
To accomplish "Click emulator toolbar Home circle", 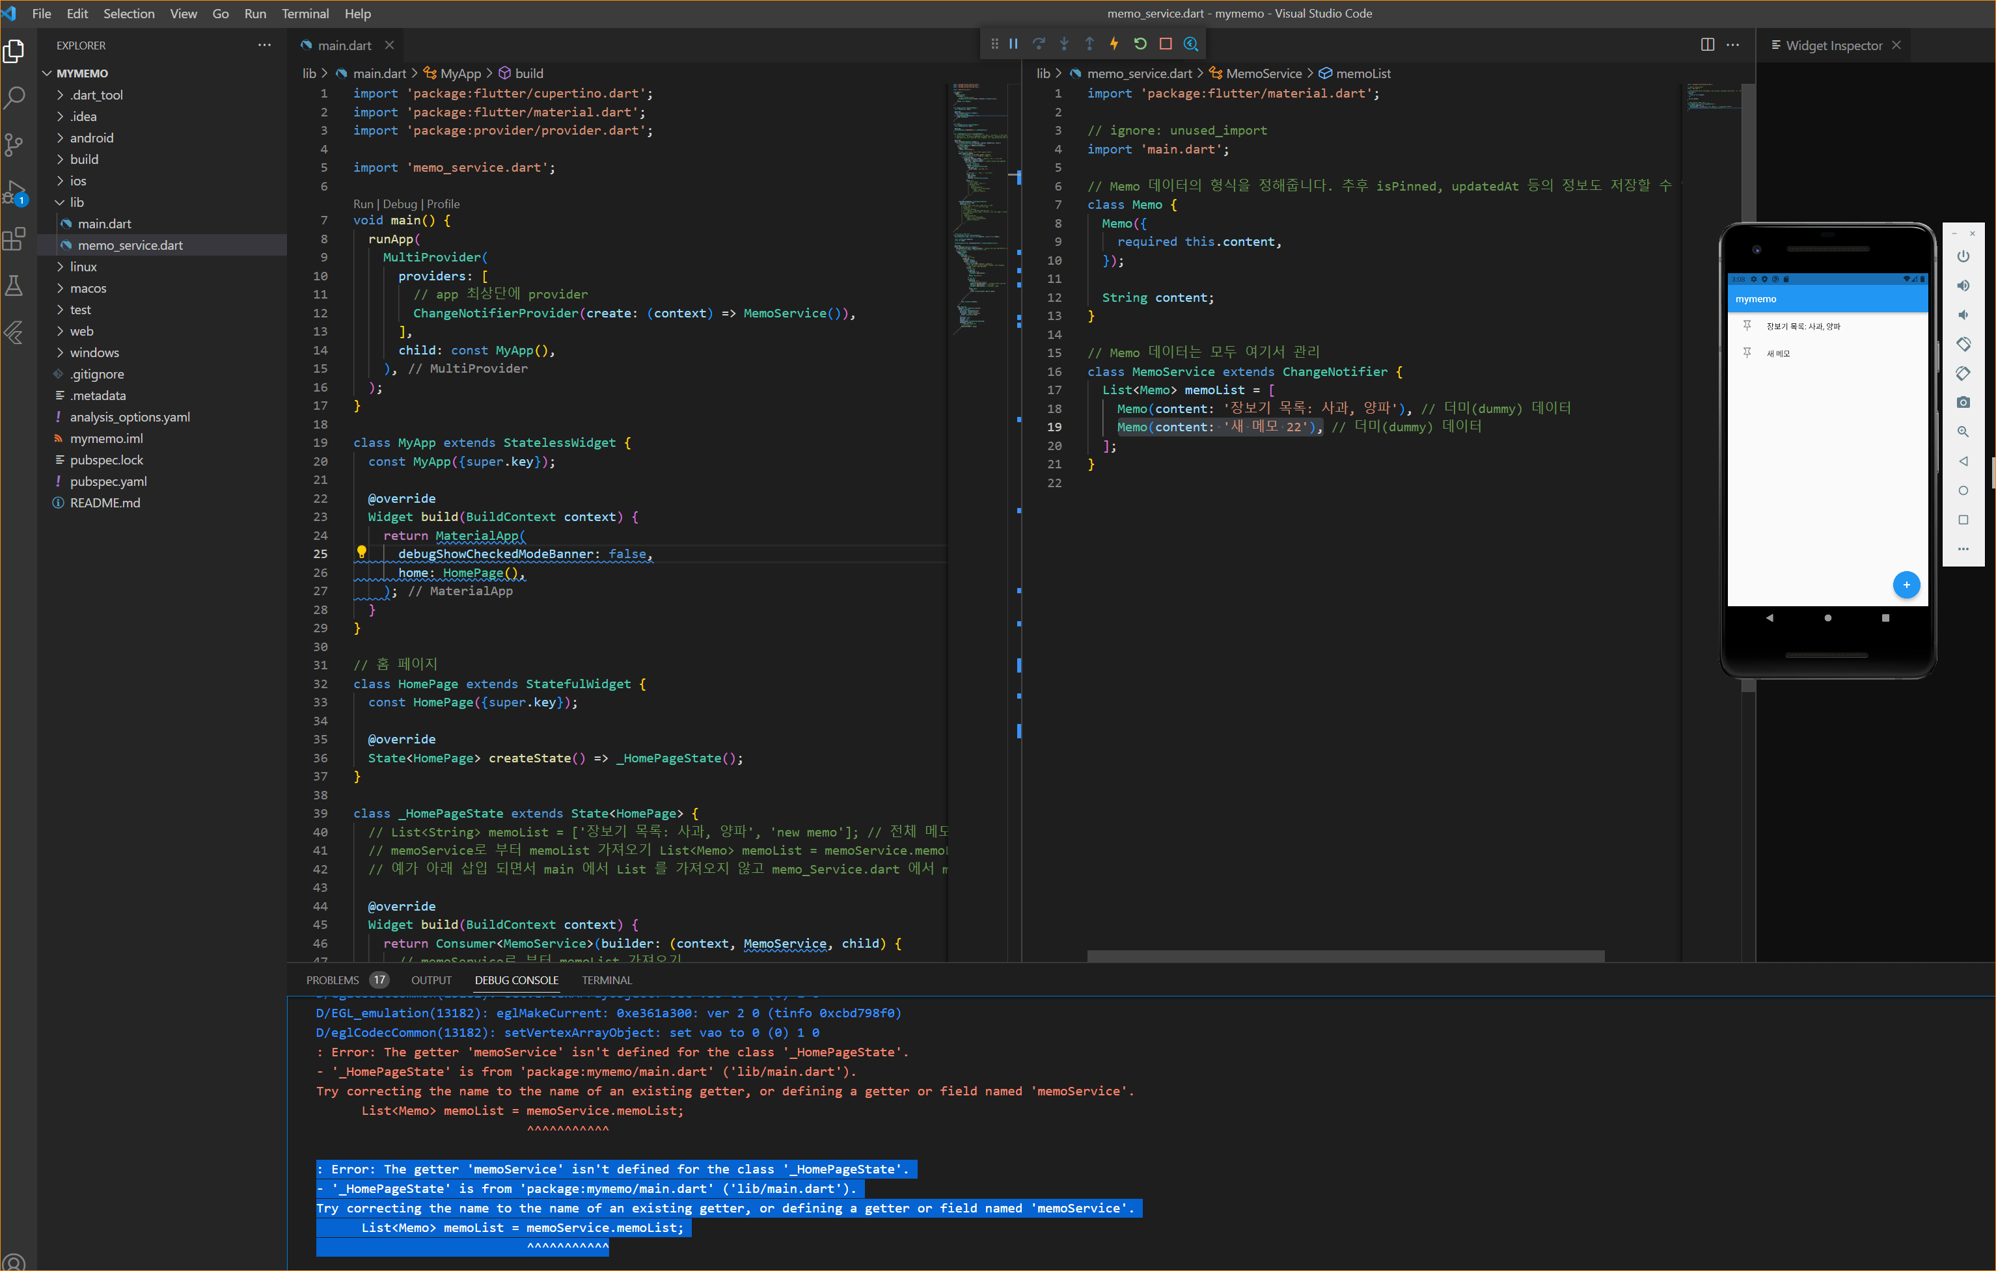I will click(1963, 490).
